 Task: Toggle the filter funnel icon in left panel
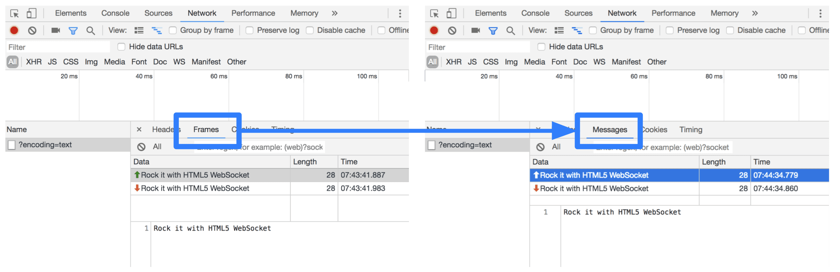pyautogui.click(x=73, y=30)
